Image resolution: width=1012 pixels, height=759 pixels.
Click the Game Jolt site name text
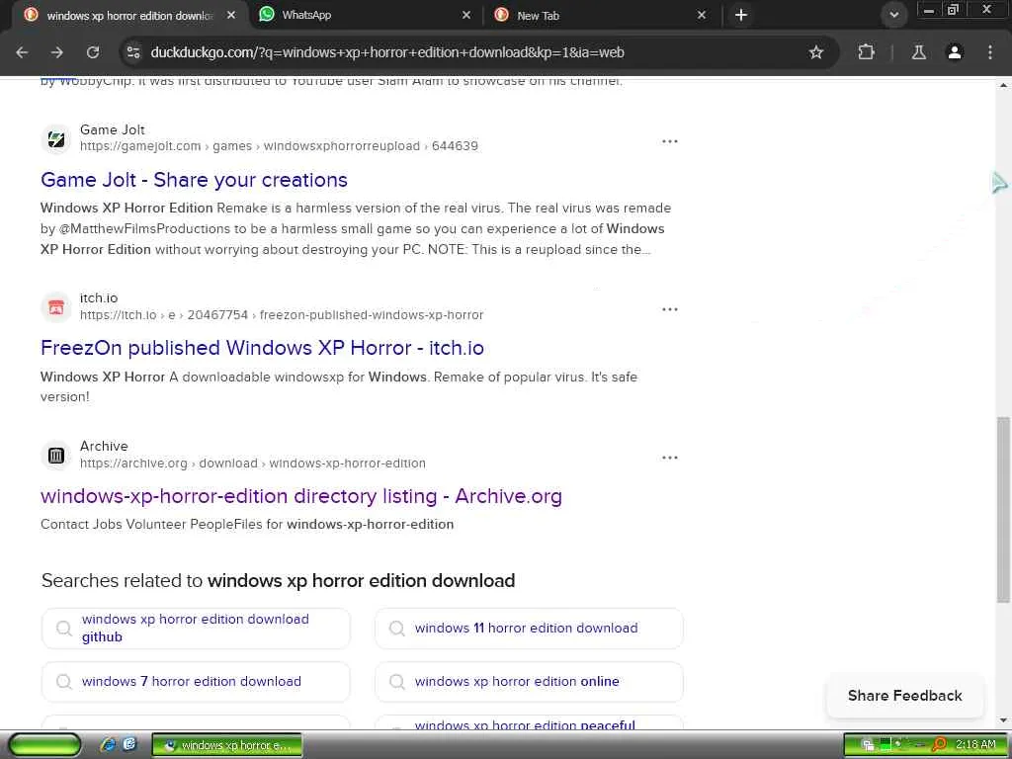[113, 129]
